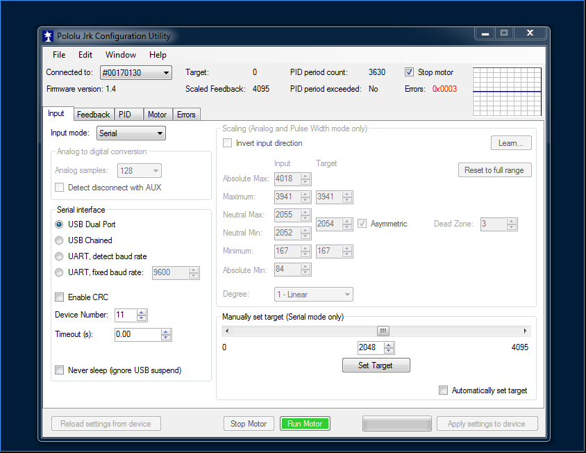Click the manual target spinner arrows

click(x=389, y=347)
